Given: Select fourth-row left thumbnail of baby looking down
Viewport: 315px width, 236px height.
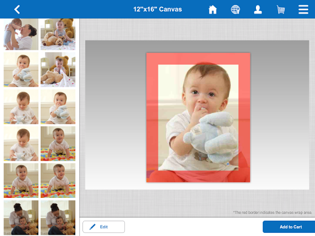Looking at the screenshot, I should pos(21,144).
